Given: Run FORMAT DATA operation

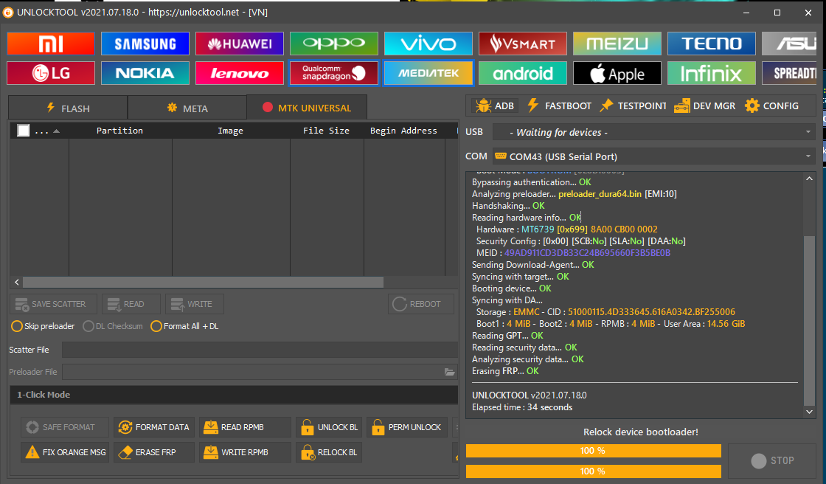Looking at the screenshot, I should click(154, 427).
